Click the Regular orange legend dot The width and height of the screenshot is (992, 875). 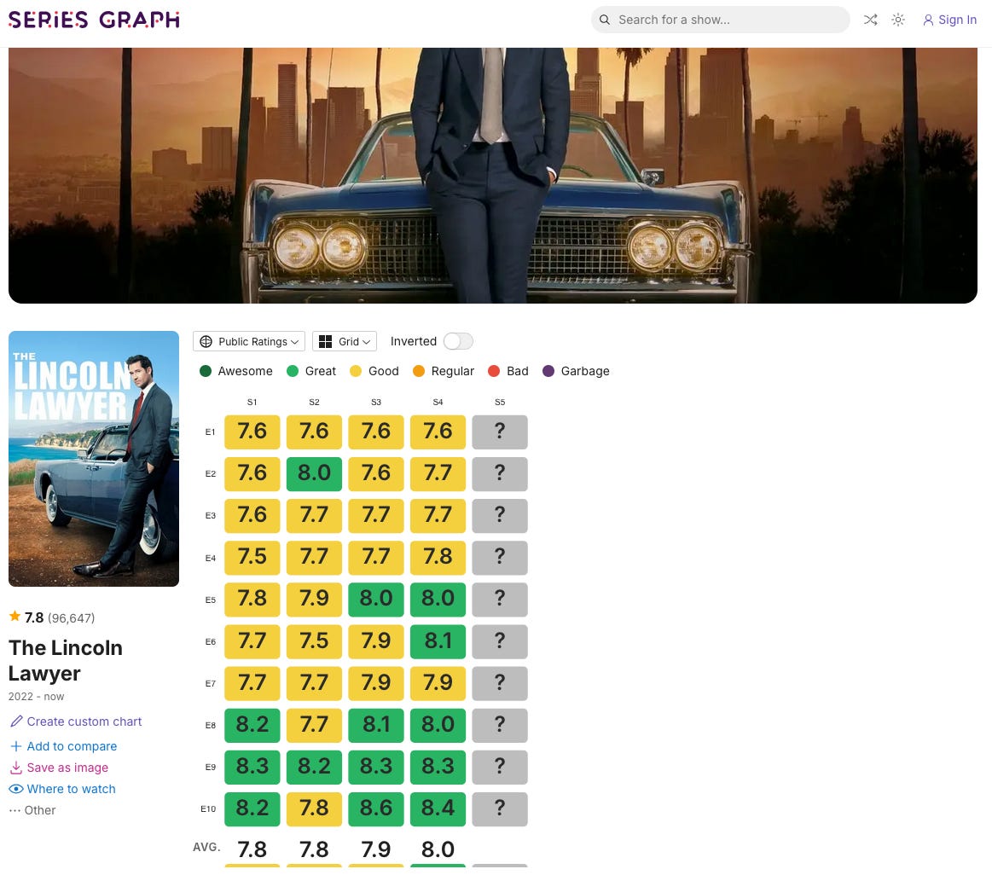418,371
